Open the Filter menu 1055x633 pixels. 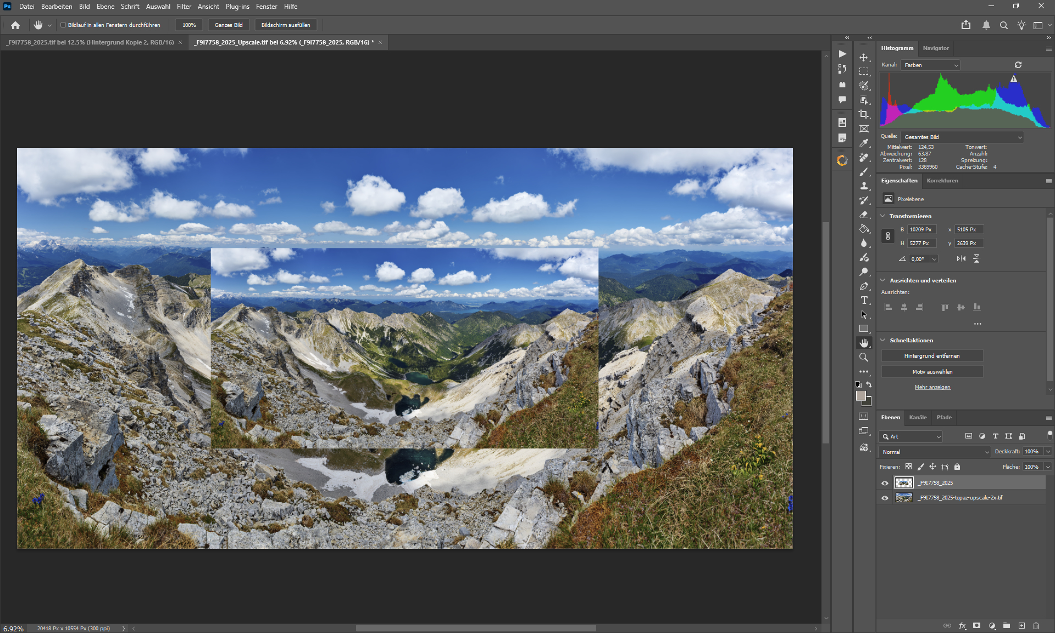click(x=184, y=7)
